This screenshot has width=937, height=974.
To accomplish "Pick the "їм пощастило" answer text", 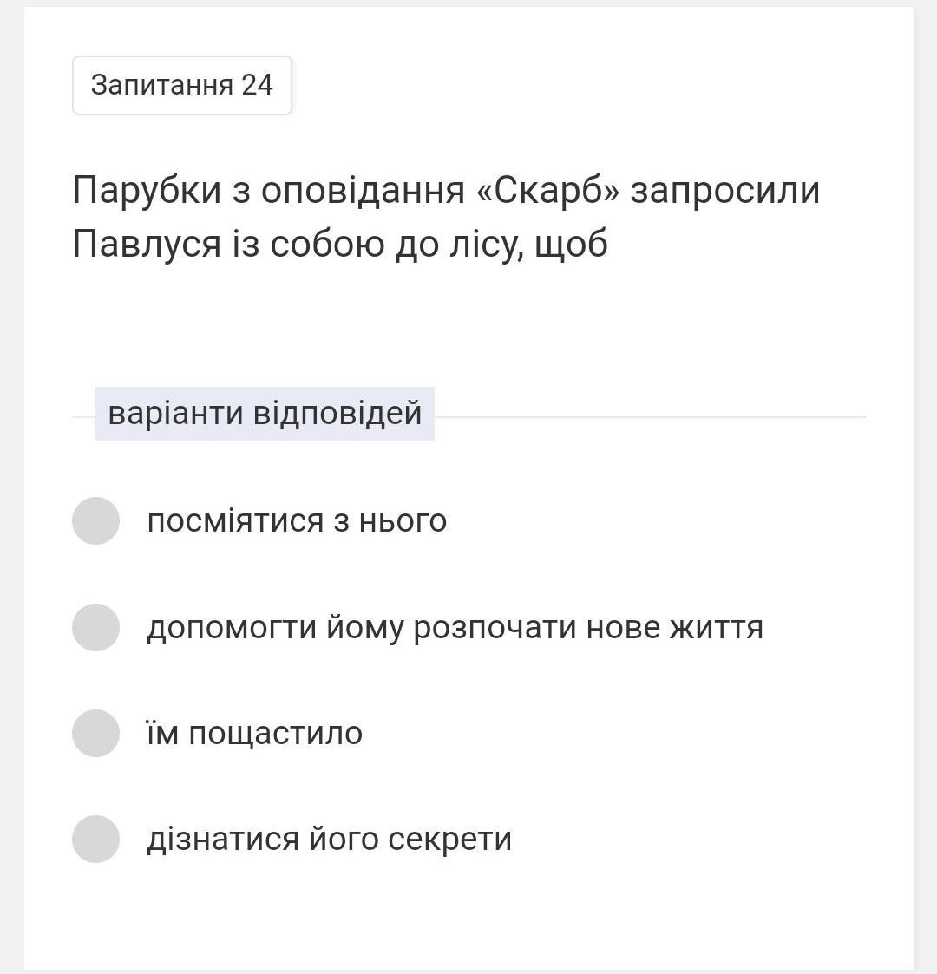I will (254, 733).
